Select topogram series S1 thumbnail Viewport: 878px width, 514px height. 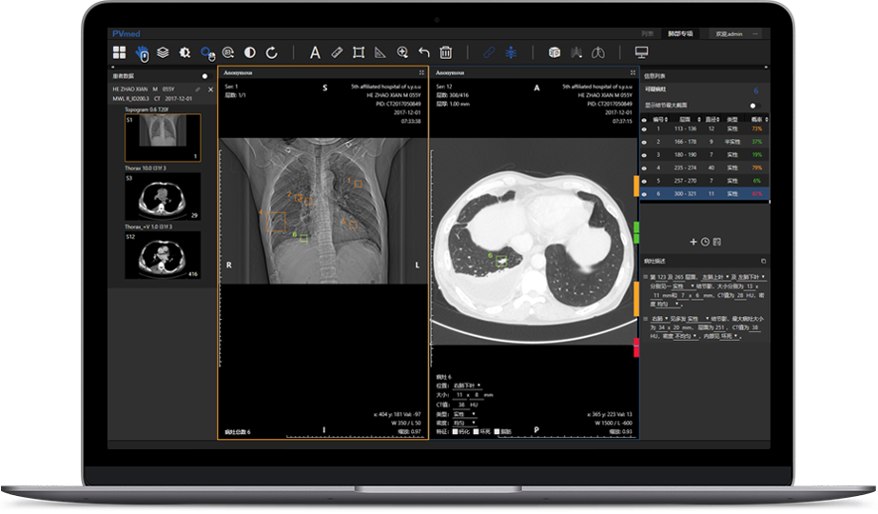(x=163, y=138)
